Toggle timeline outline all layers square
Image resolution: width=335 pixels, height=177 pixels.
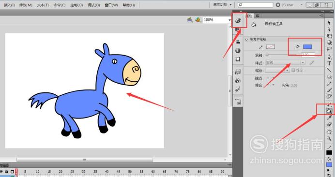(12, 172)
